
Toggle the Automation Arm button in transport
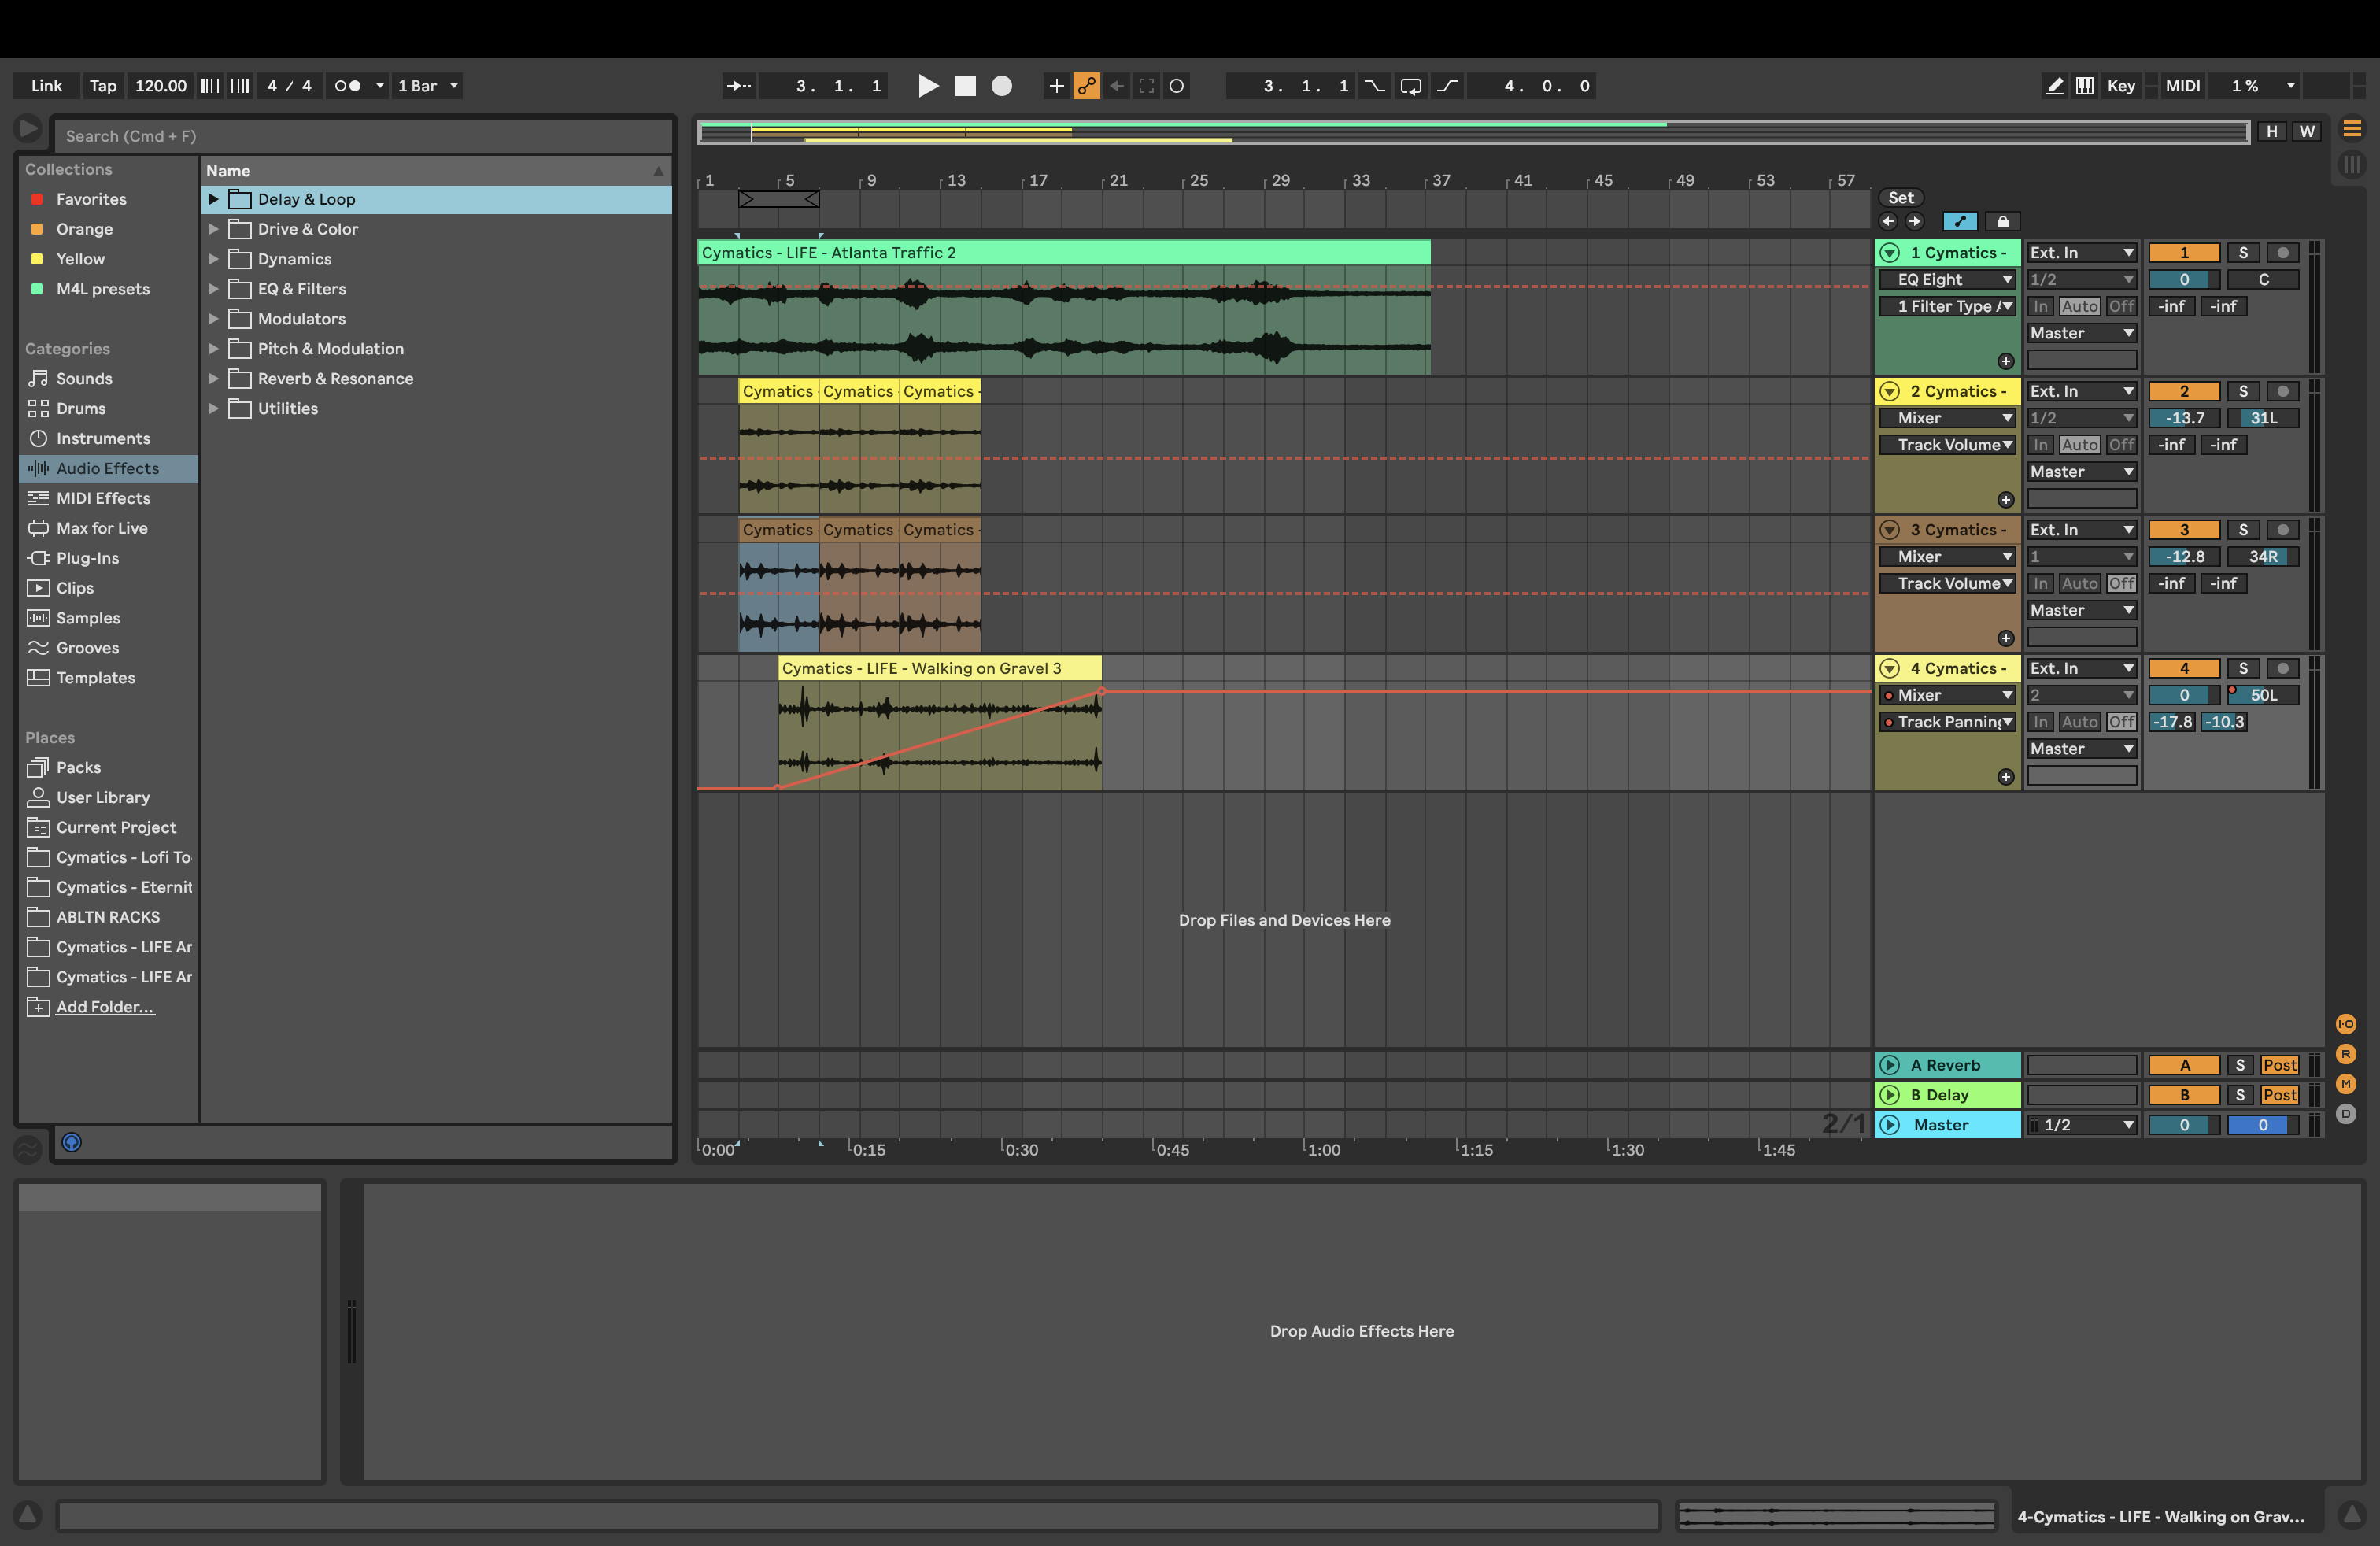coord(1086,86)
